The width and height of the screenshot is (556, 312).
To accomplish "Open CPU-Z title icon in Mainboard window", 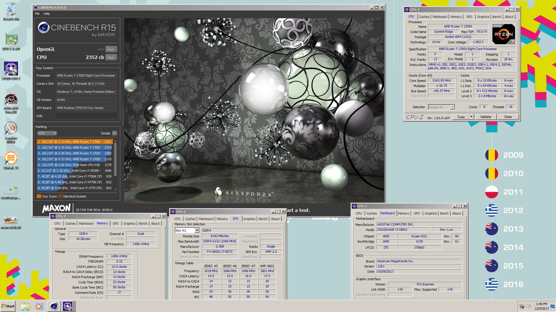I will pos(354,206).
